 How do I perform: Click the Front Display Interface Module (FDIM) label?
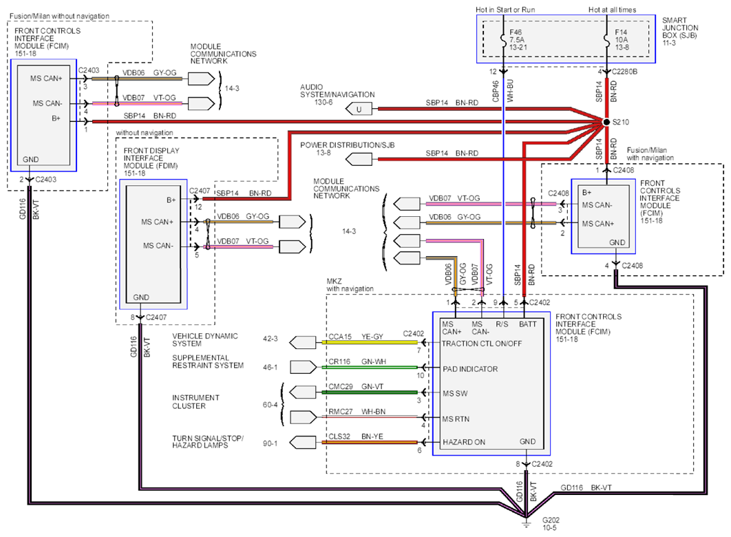pyautogui.click(x=151, y=162)
